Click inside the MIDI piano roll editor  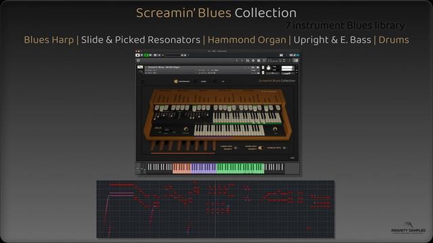[x=215, y=209]
